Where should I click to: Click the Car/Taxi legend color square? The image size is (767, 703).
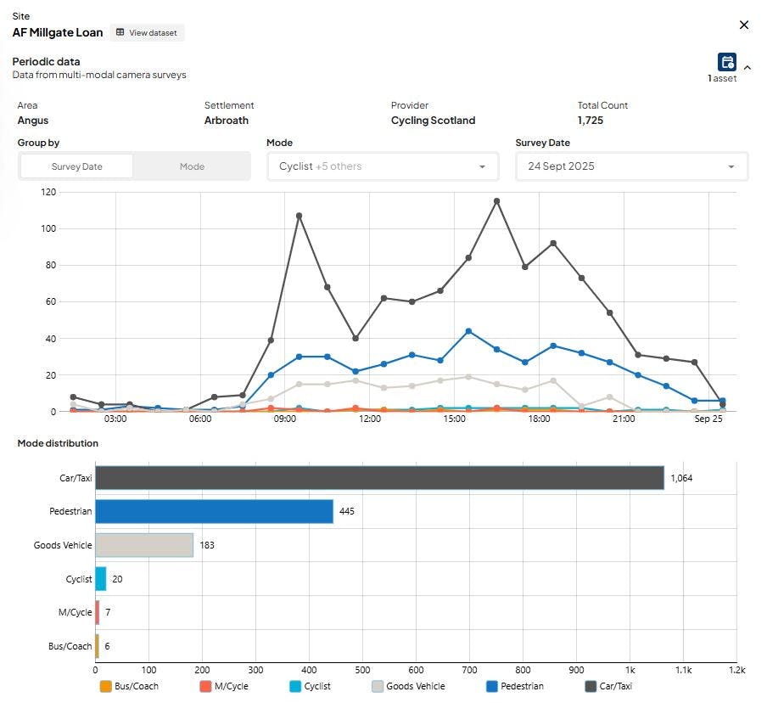[x=591, y=686]
